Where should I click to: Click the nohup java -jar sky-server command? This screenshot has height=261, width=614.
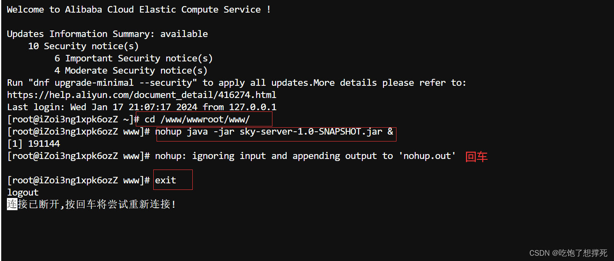(274, 132)
